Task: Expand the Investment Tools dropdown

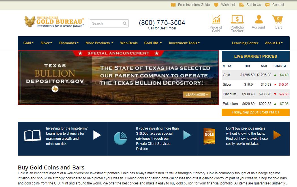Action: tap(184, 43)
